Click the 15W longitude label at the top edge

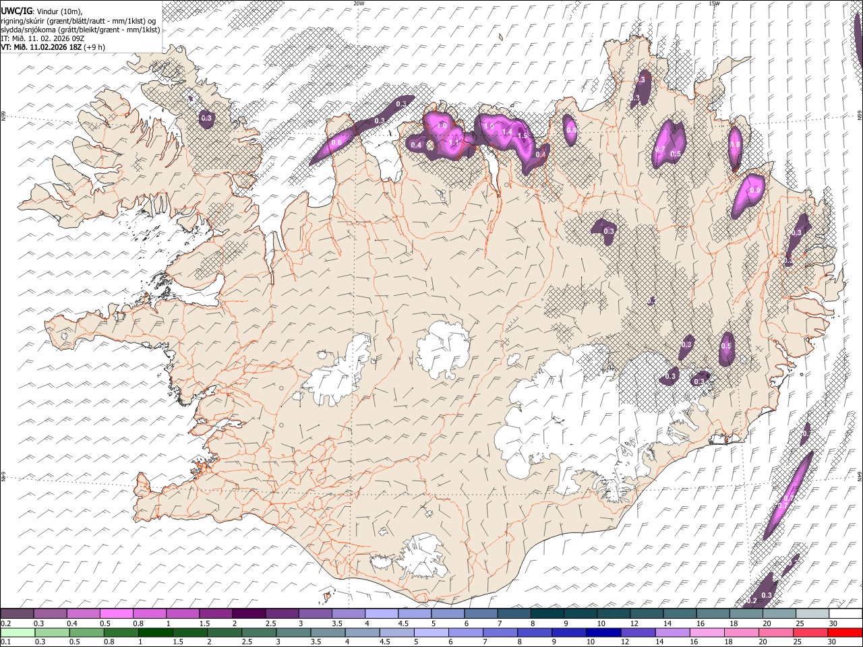[x=714, y=3]
